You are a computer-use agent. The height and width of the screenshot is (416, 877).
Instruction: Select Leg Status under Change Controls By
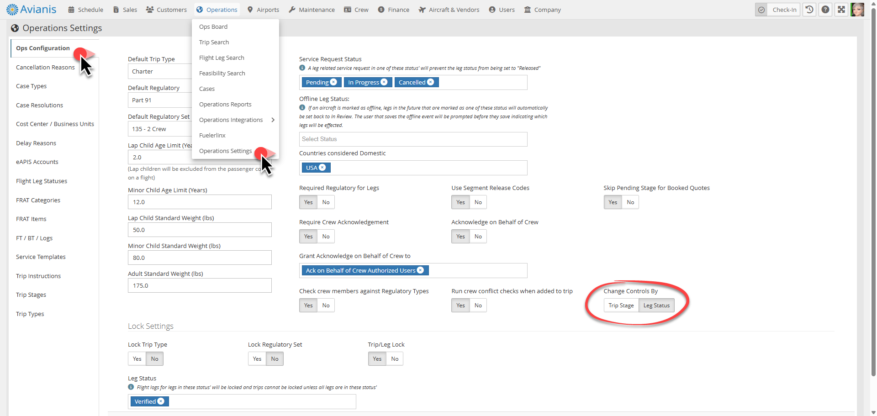pyautogui.click(x=656, y=305)
